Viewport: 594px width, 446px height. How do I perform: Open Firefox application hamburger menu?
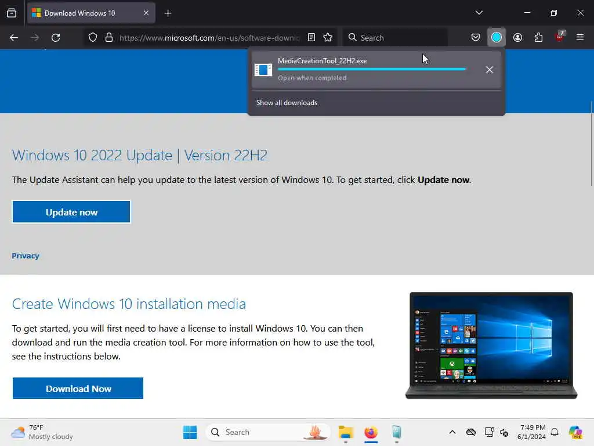[x=579, y=37]
